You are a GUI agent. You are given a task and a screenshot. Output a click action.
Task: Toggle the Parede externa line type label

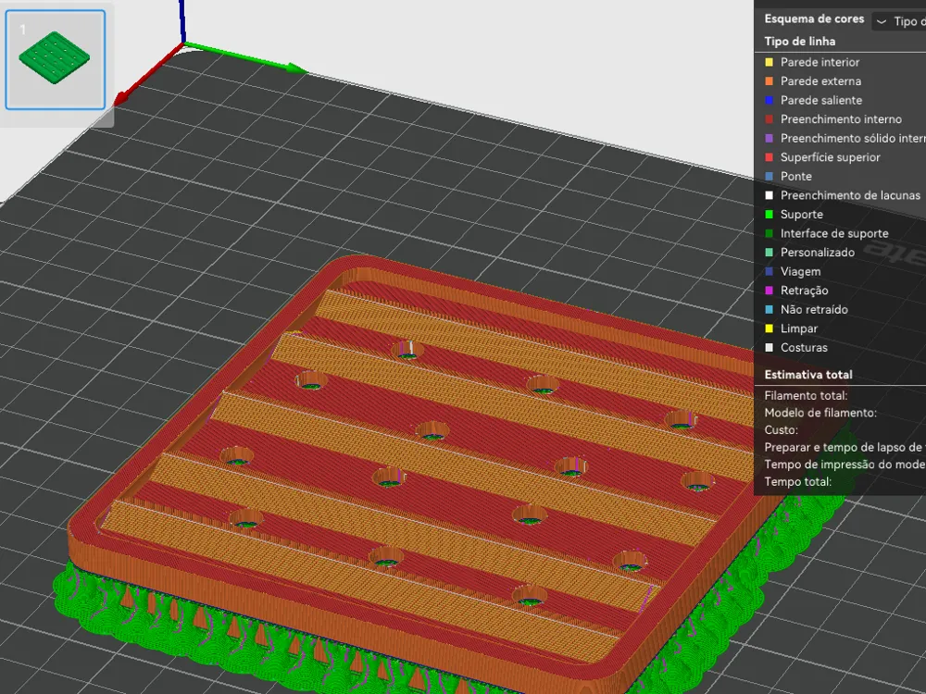[x=820, y=81]
